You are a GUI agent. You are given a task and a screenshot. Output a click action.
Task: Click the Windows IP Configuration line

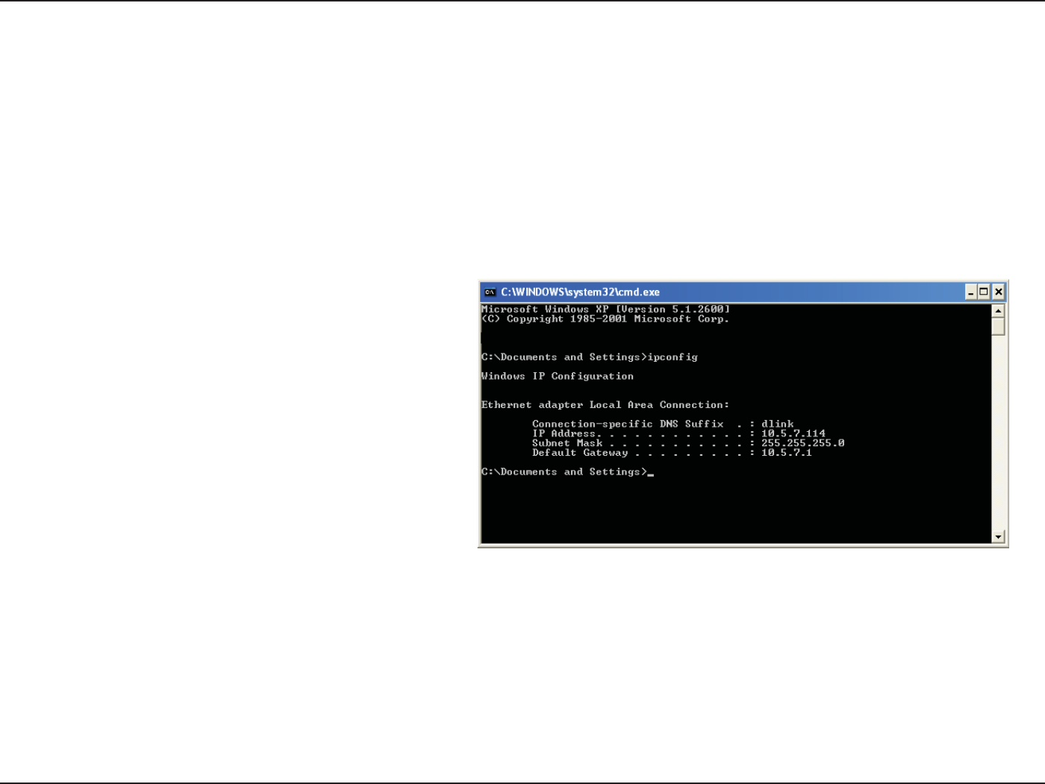558,377
